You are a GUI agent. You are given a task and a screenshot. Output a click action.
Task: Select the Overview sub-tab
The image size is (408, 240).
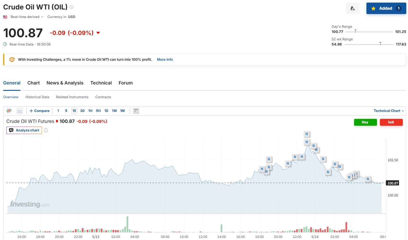coord(11,97)
